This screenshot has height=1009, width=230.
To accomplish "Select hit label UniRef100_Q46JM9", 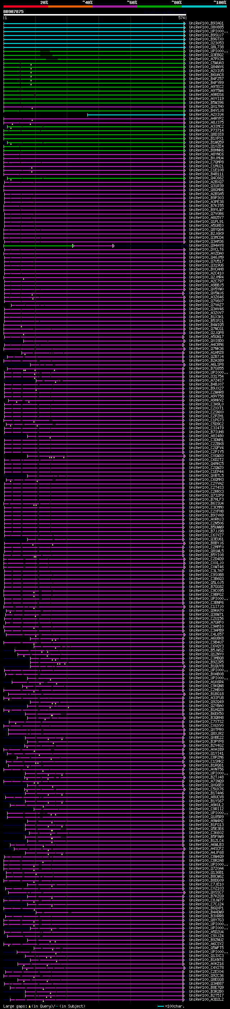I will tap(207, 257).
